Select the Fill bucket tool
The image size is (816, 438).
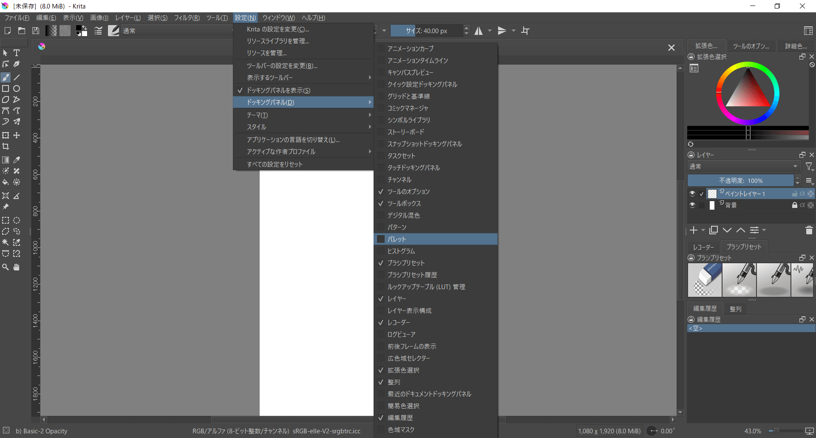(6, 182)
